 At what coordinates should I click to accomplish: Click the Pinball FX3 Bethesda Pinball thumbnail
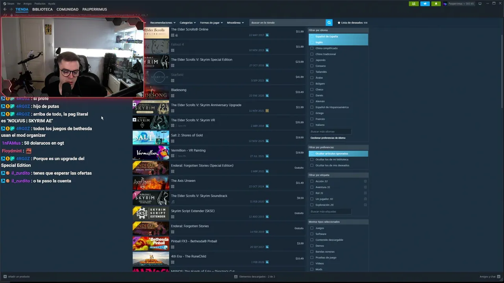[151, 244]
